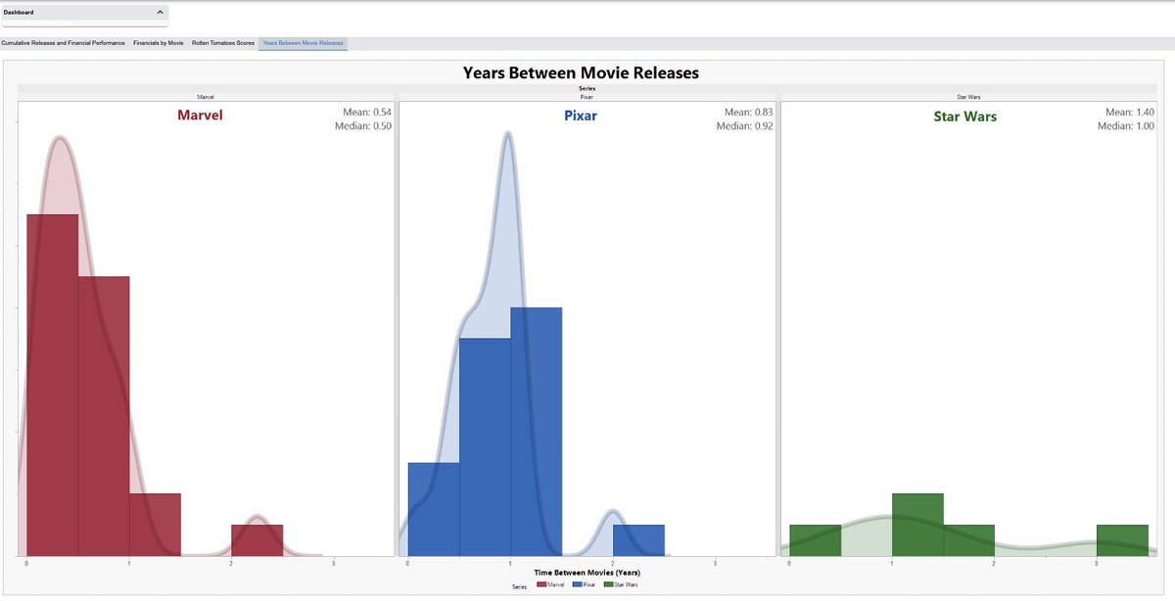The height and width of the screenshot is (601, 1175).
Task: Select the Marvel bar for 1–1.5 years
Action: [155, 525]
